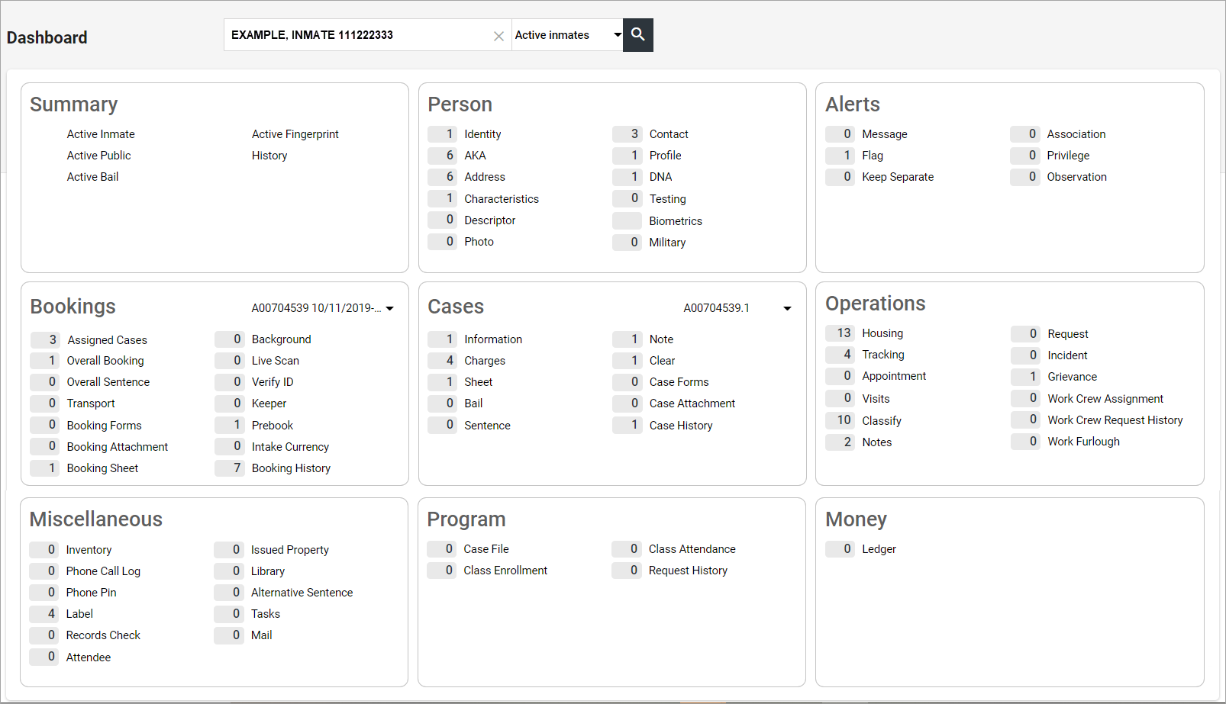The height and width of the screenshot is (704, 1226).
Task: Open Issued Property
Action: point(290,550)
